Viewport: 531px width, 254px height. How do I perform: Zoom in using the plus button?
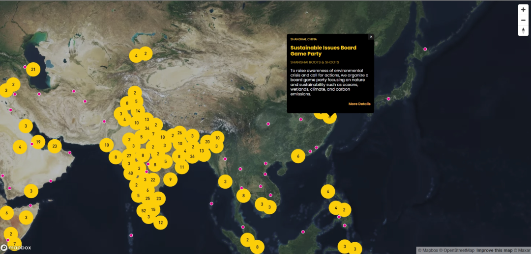click(523, 10)
